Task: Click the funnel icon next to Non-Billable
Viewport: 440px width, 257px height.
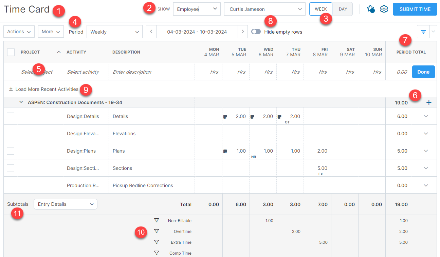Action: pyautogui.click(x=157, y=220)
